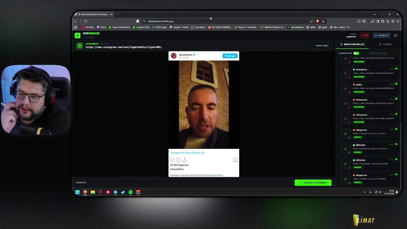Screen dimensions: 407x229
Task: Bookmark this page in the address bar
Action: click(x=137, y=21)
